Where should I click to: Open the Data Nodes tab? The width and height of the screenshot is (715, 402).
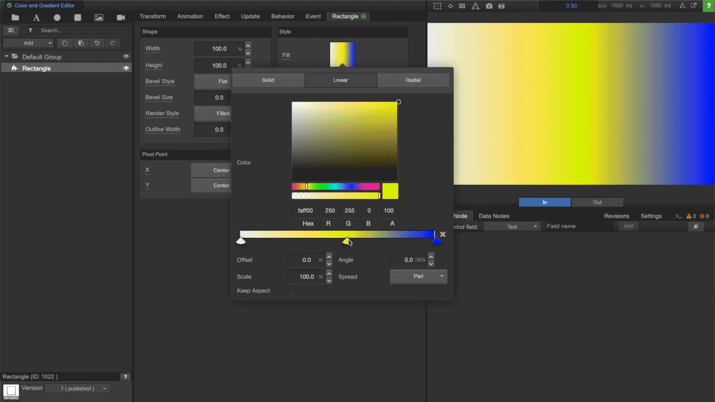(494, 216)
